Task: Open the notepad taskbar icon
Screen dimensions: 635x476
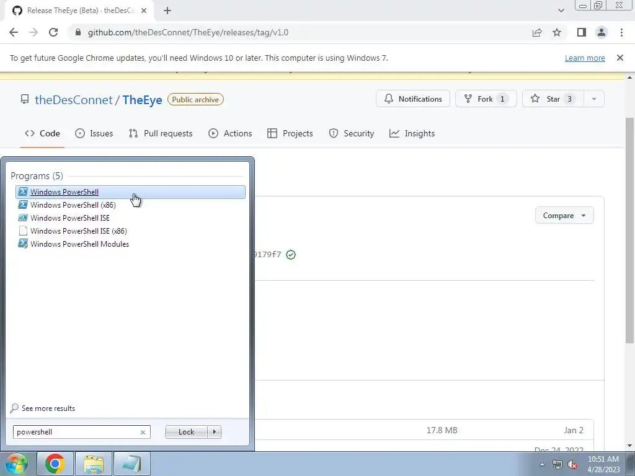Action: 132,464
